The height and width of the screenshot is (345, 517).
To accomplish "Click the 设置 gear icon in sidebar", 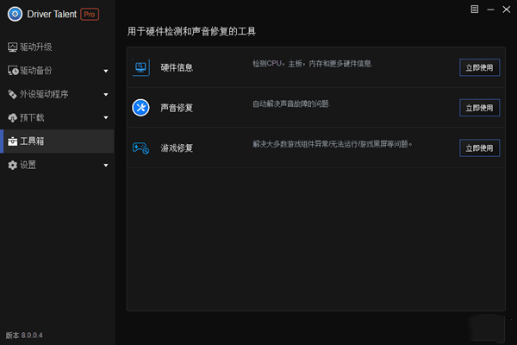I will tap(13, 165).
